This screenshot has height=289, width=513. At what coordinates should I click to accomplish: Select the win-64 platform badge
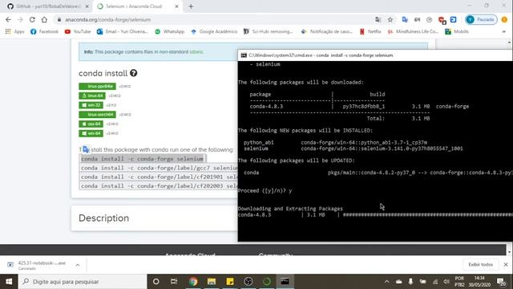[x=91, y=133]
